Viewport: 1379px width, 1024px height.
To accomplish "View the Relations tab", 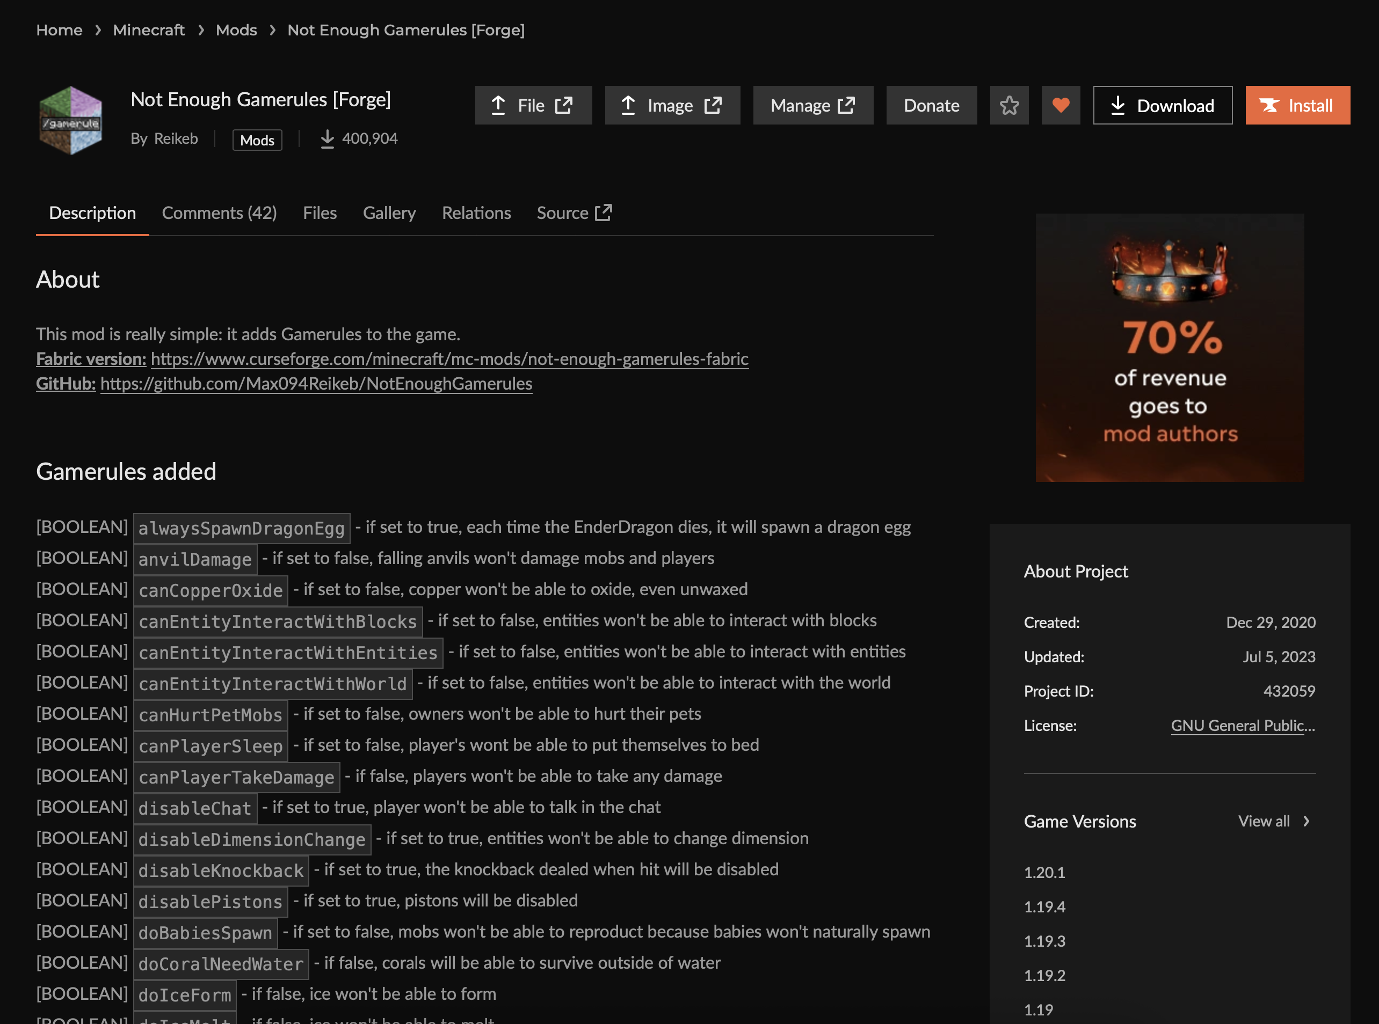I will pyautogui.click(x=476, y=213).
